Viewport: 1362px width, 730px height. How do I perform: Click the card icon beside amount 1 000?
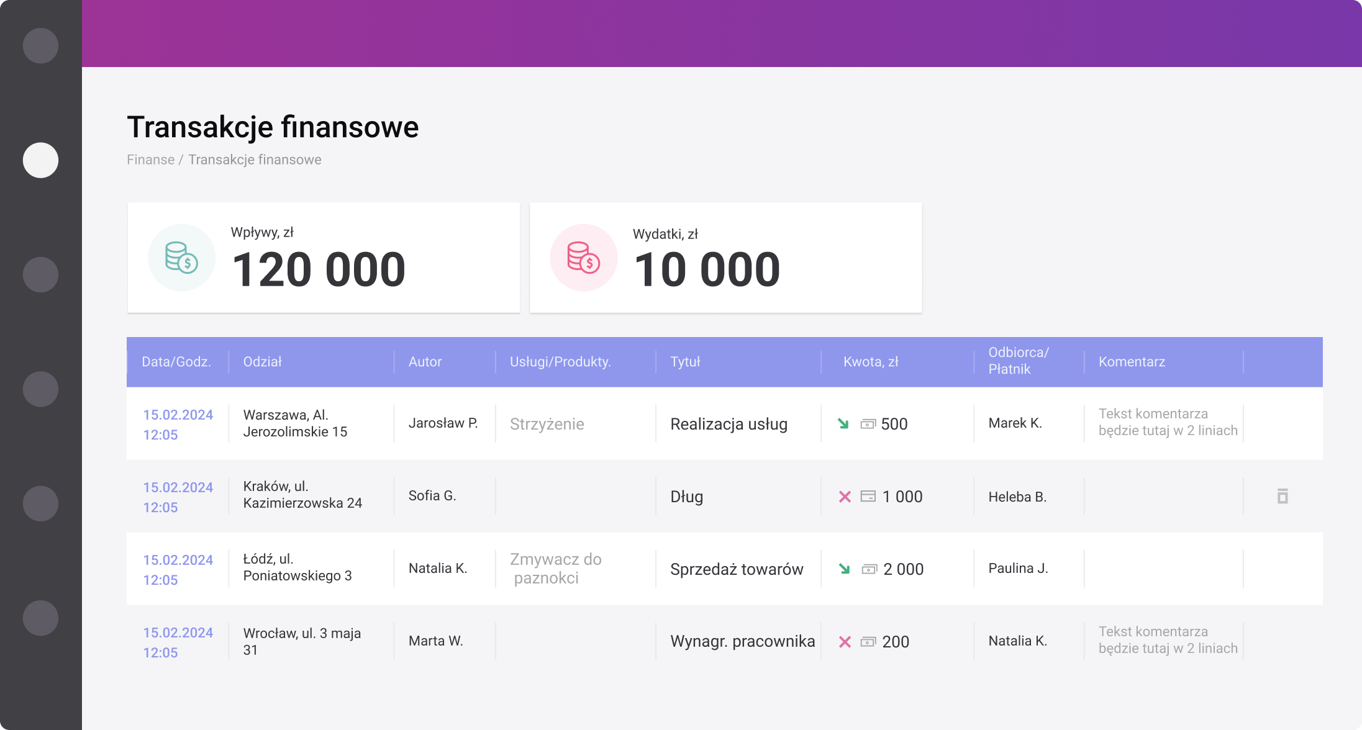click(868, 496)
